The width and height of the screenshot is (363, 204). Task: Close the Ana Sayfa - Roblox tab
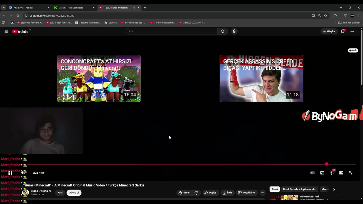point(48,8)
